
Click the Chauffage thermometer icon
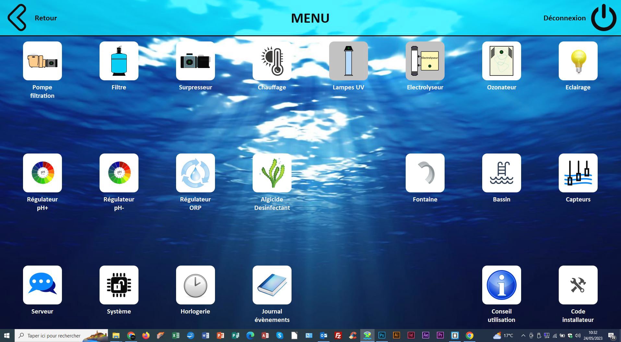click(272, 61)
